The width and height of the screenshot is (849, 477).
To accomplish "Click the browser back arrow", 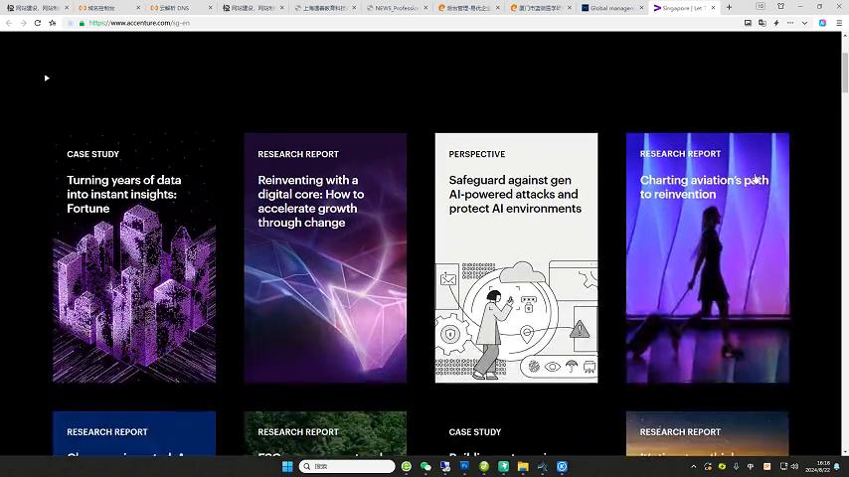I will point(9,23).
